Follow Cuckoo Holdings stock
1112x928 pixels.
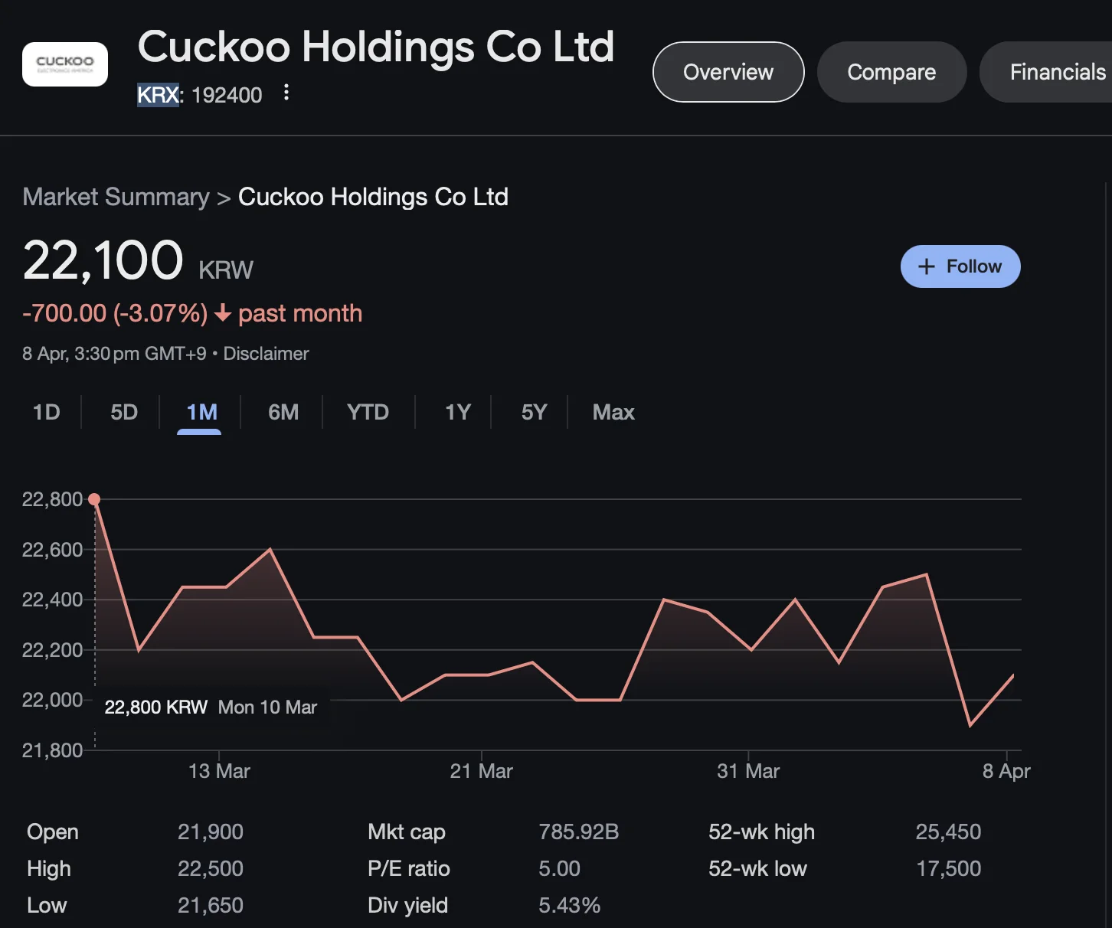click(960, 266)
